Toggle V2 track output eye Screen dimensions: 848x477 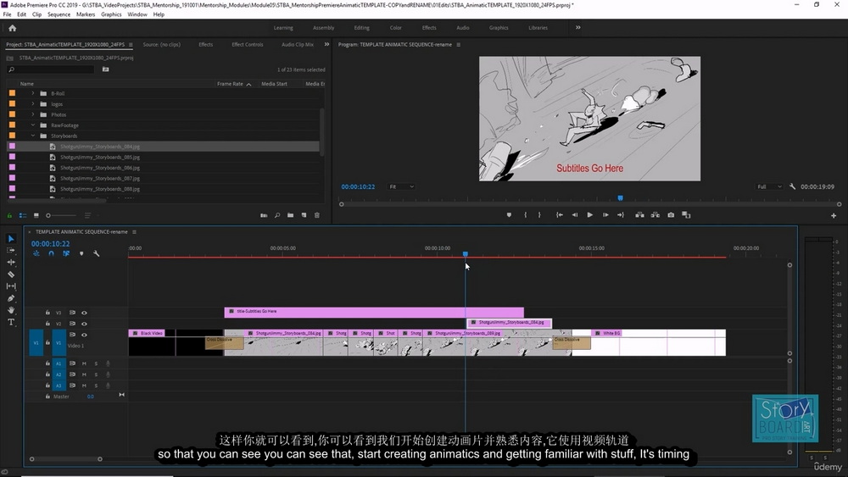[x=84, y=324]
